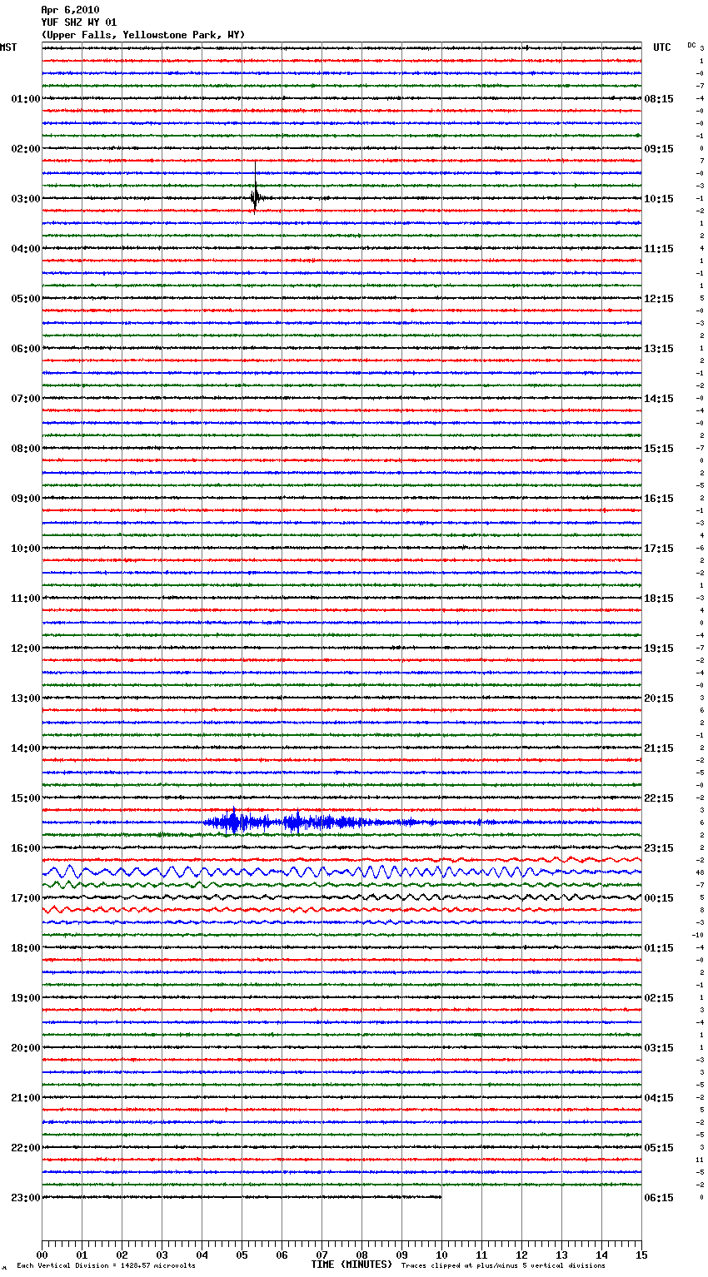Viewport: 708px width, 1277px height.
Task: Select the 20:00 MST hour label
Action: pos(25,1047)
